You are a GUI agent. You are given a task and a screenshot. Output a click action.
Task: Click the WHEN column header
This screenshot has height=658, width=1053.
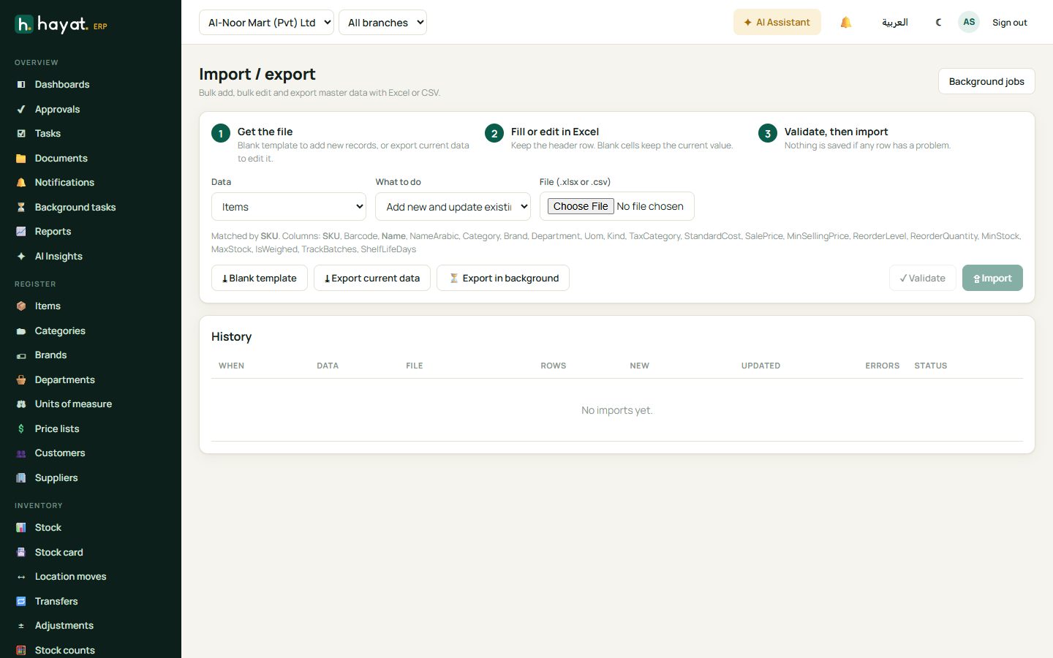[231, 366]
